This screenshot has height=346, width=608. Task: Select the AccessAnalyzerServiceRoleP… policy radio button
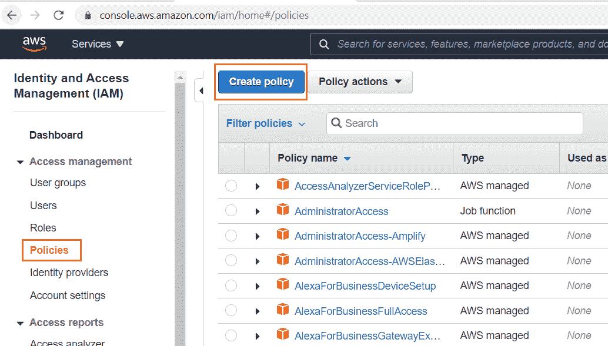point(231,186)
